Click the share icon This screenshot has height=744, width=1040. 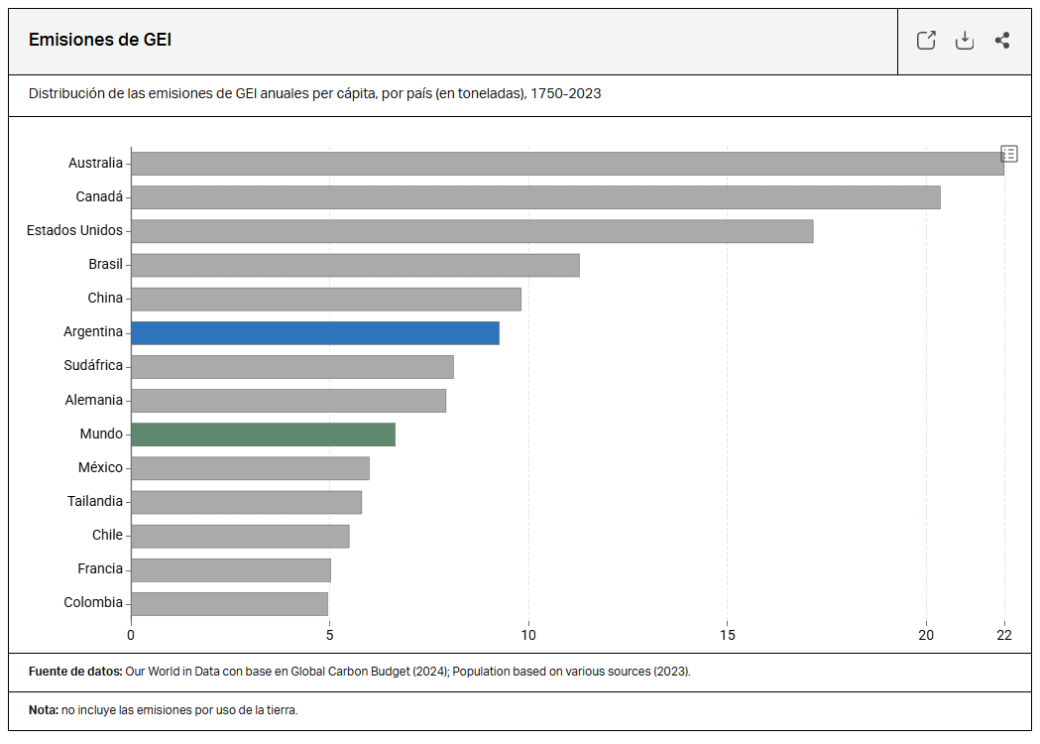[x=1001, y=41]
